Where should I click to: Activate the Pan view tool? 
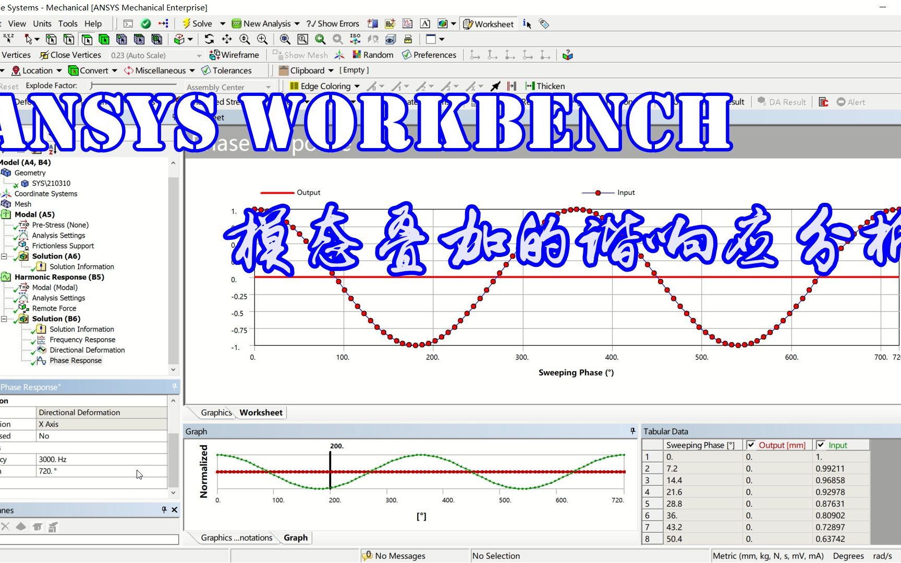click(x=227, y=39)
